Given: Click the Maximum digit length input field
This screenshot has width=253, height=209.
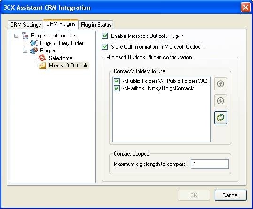Looking at the screenshot, I should point(209,164).
